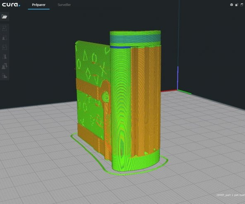Select the Per Model Settings tool
This screenshot has height=204, width=245.
(5, 66)
